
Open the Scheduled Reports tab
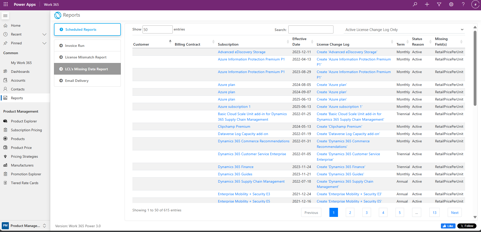click(x=87, y=29)
